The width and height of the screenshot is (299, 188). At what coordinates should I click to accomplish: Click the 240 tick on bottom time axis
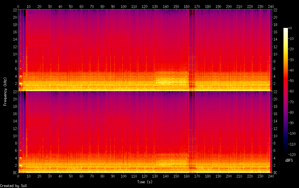pos(271,176)
